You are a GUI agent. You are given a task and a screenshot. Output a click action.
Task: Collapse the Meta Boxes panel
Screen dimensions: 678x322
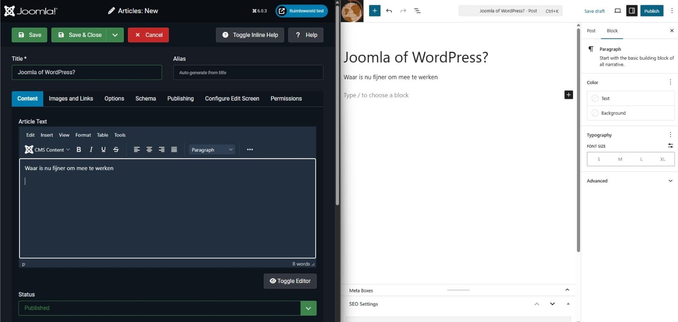567,290
